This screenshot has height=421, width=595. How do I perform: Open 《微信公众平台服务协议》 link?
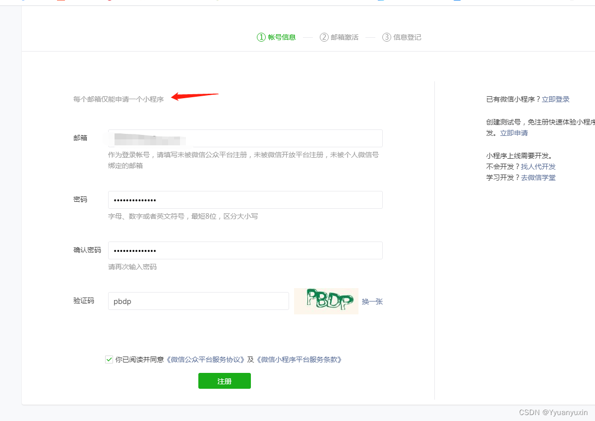pyautogui.click(x=206, y=360)
